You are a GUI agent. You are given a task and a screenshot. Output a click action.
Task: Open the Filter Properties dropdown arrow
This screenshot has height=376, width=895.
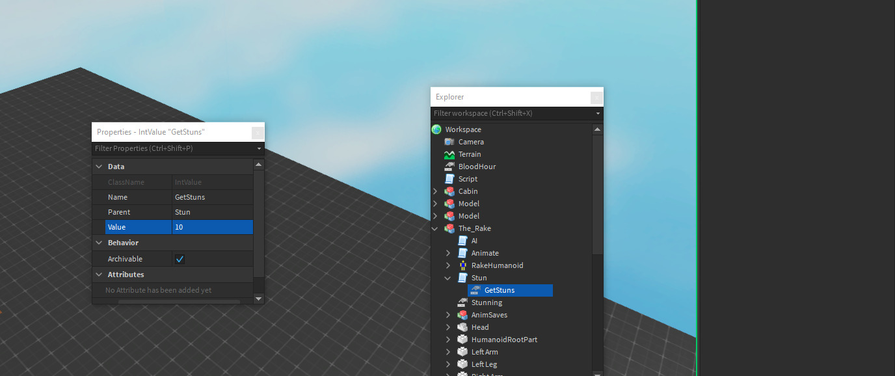point(259,149)
